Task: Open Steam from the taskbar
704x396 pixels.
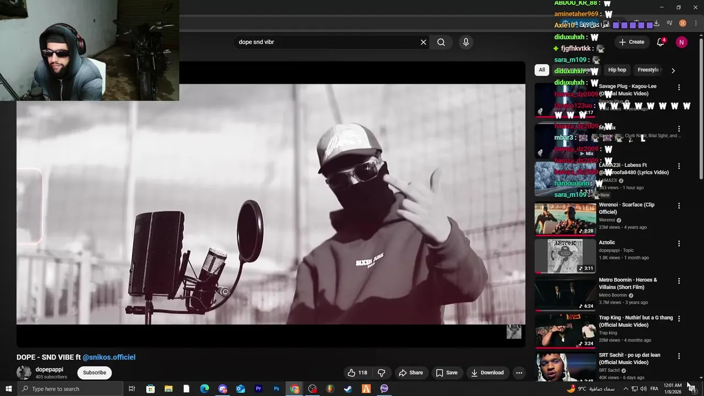Action: tap(348, 389)
